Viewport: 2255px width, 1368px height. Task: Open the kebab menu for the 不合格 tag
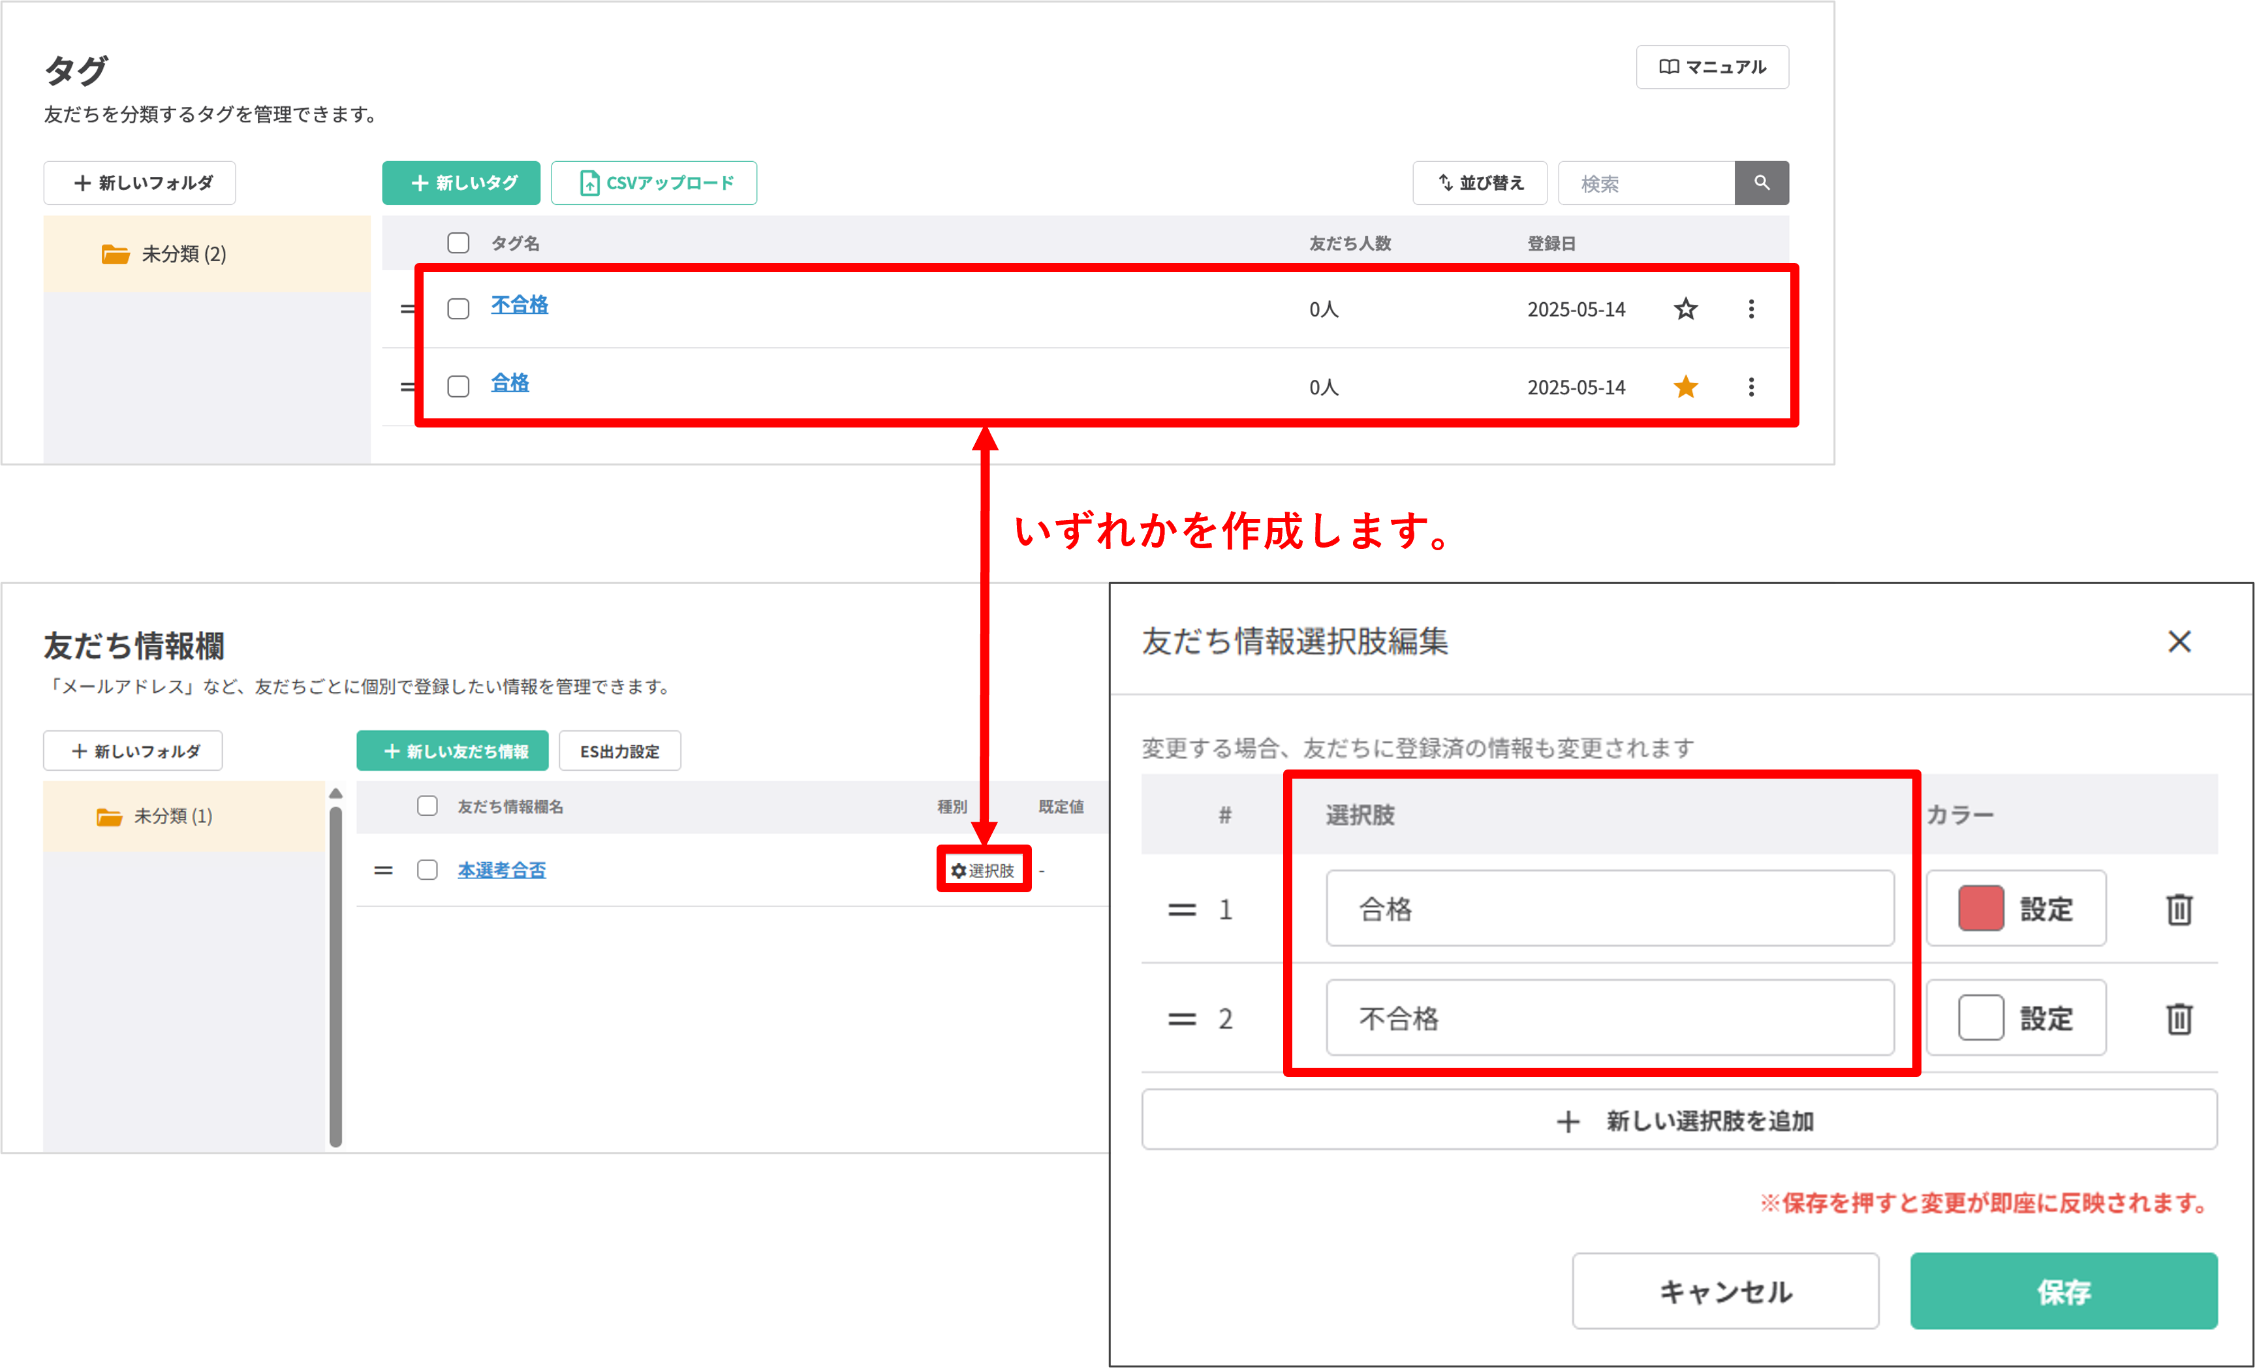point(1750,309)
